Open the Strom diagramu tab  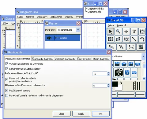(x=101, y=59)
